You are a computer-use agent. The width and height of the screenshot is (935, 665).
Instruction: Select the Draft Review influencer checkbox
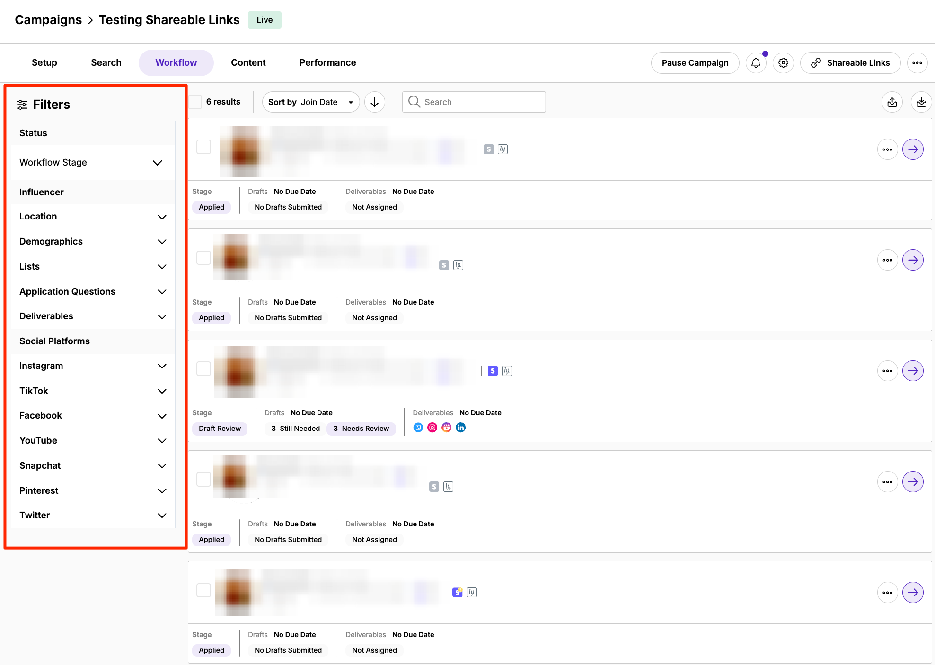[x=203, y=368]
